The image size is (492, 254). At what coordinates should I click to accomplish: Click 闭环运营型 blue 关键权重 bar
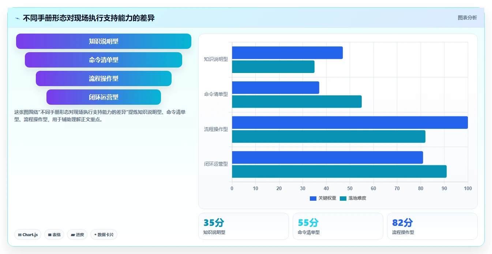point(327,157)
